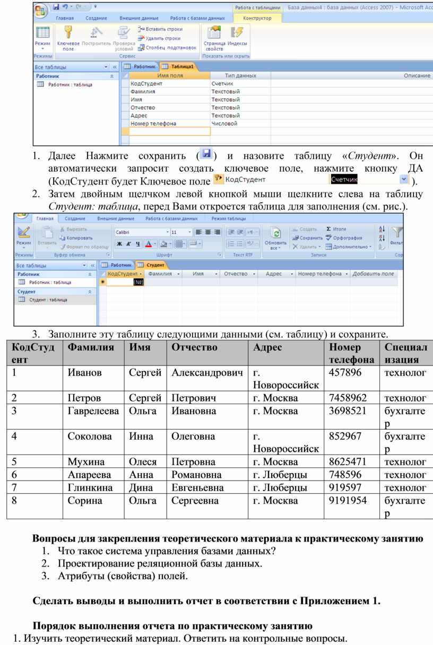
Task: Switch to the Студент document tab
Action: [151, 264]
